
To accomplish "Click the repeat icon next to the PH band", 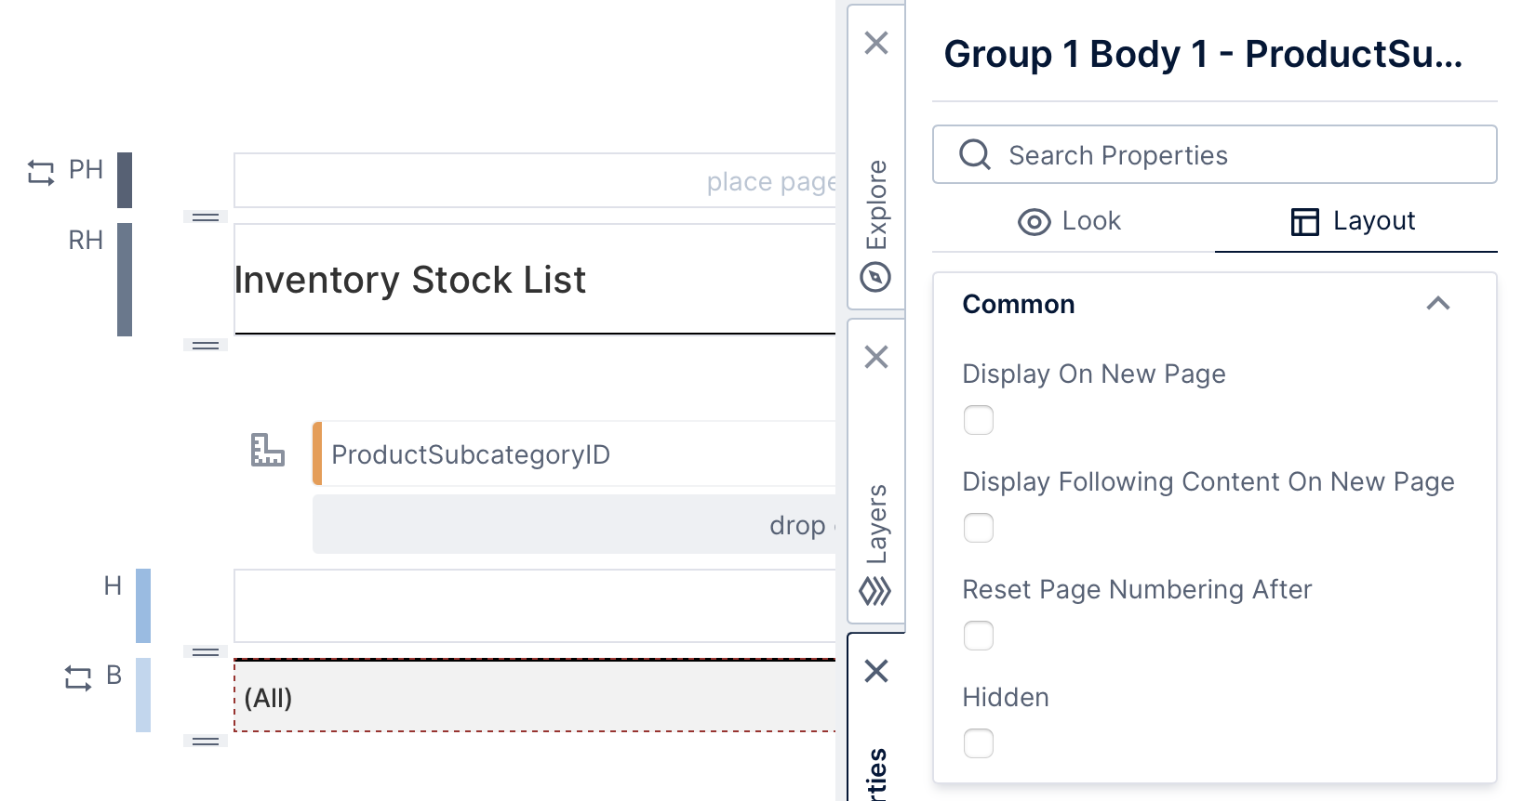I will (40, 170).
